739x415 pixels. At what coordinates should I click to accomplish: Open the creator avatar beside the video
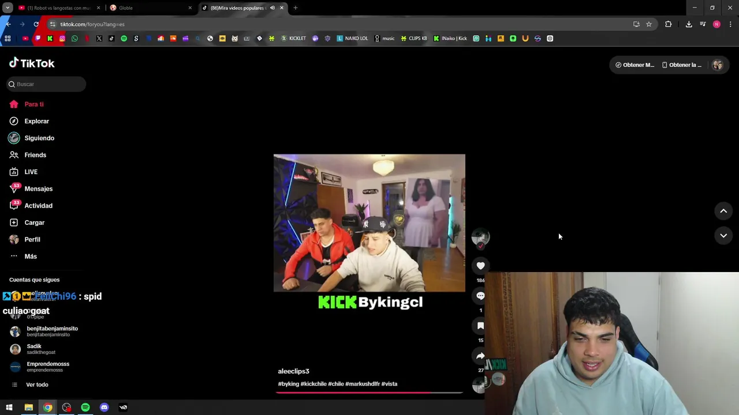click(x=480, y=237)
